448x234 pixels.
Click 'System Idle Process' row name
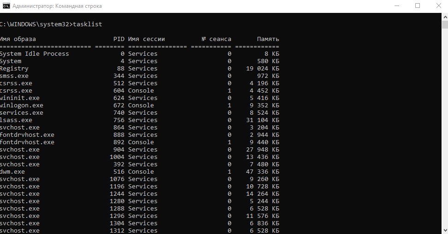click(x=34, y=54)
